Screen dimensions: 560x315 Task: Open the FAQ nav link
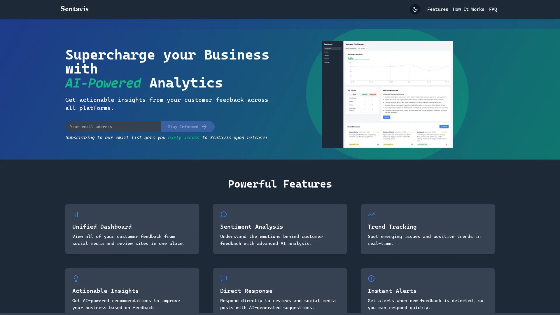(x=493, y=9)
